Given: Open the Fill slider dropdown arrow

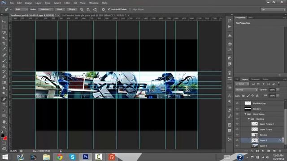Looking at the screenshot, I should click(x=278, y=96).
